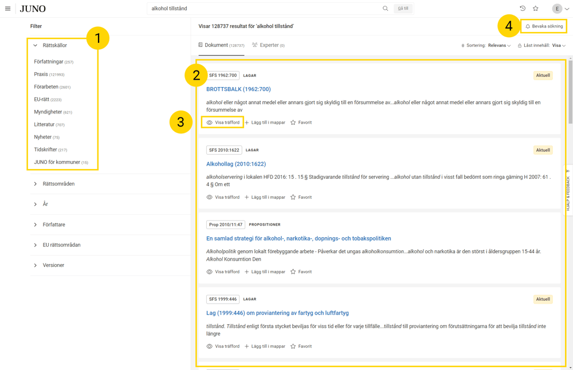Open the hamburger menu next to JUNO
The width and height of the screenshot is (573, 370).
pos(7,9)
